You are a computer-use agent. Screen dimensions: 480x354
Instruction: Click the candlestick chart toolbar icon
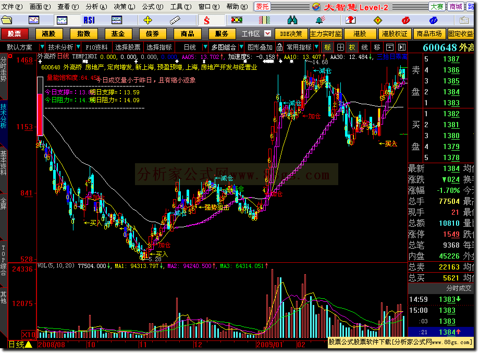click(x=62, y=20)
